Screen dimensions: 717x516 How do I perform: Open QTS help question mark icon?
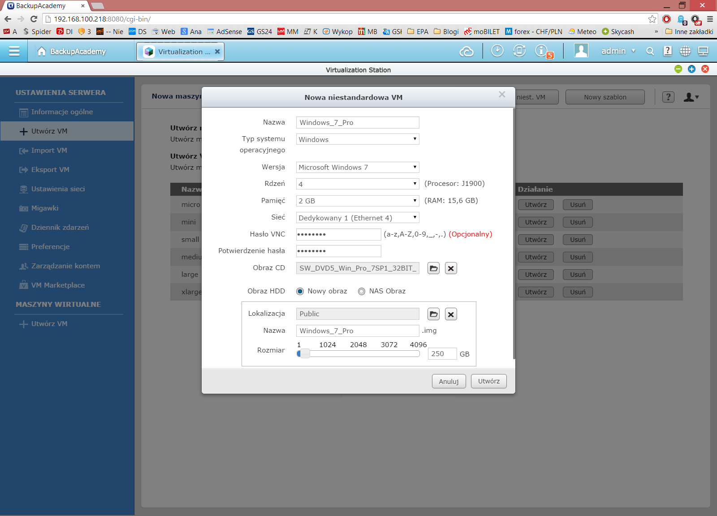668,51
